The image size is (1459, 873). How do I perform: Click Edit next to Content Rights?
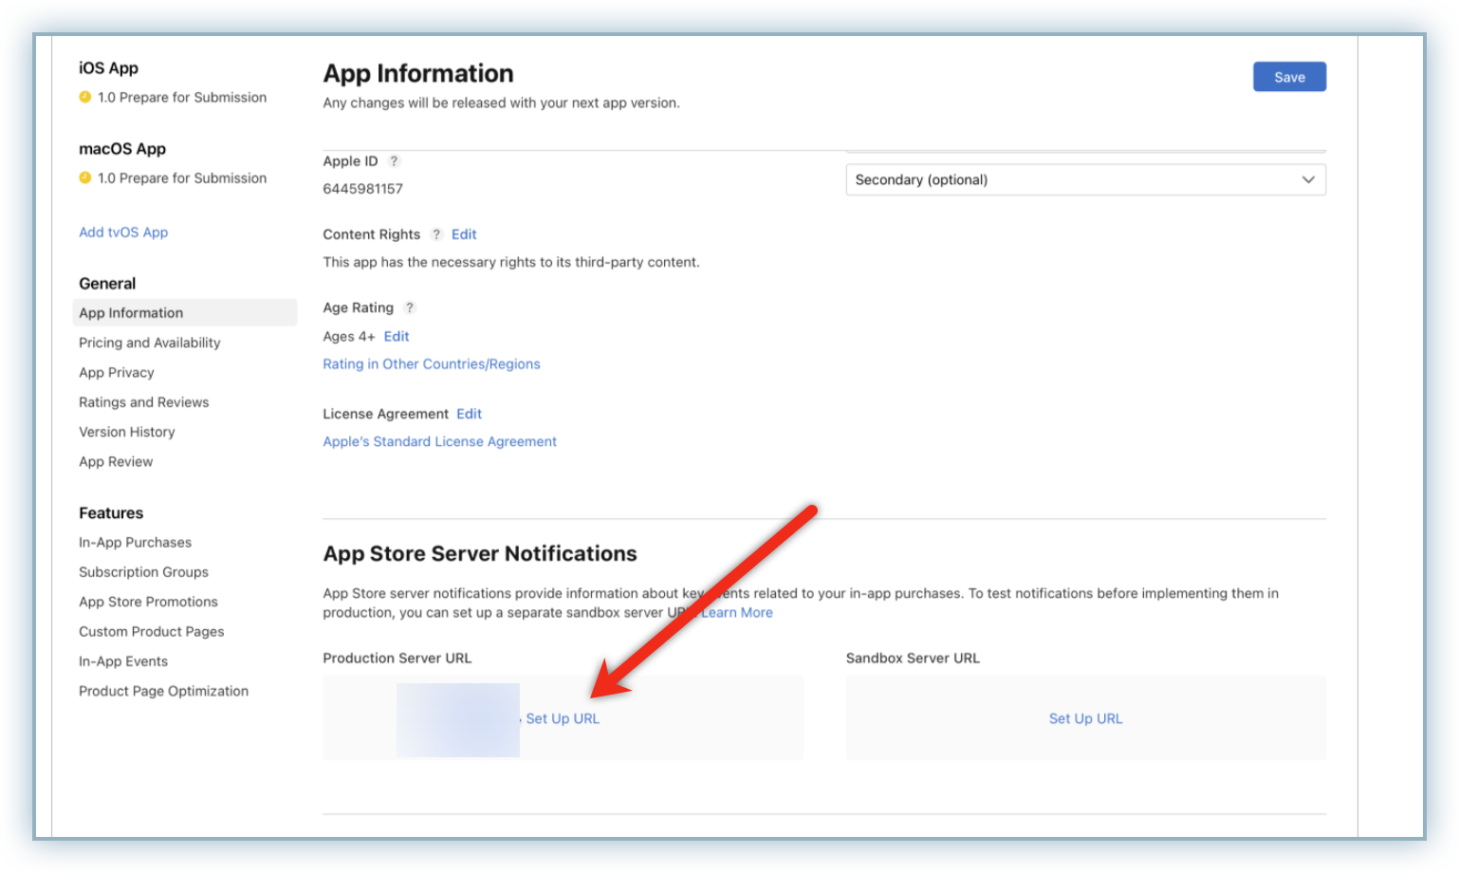click(464, 234)
